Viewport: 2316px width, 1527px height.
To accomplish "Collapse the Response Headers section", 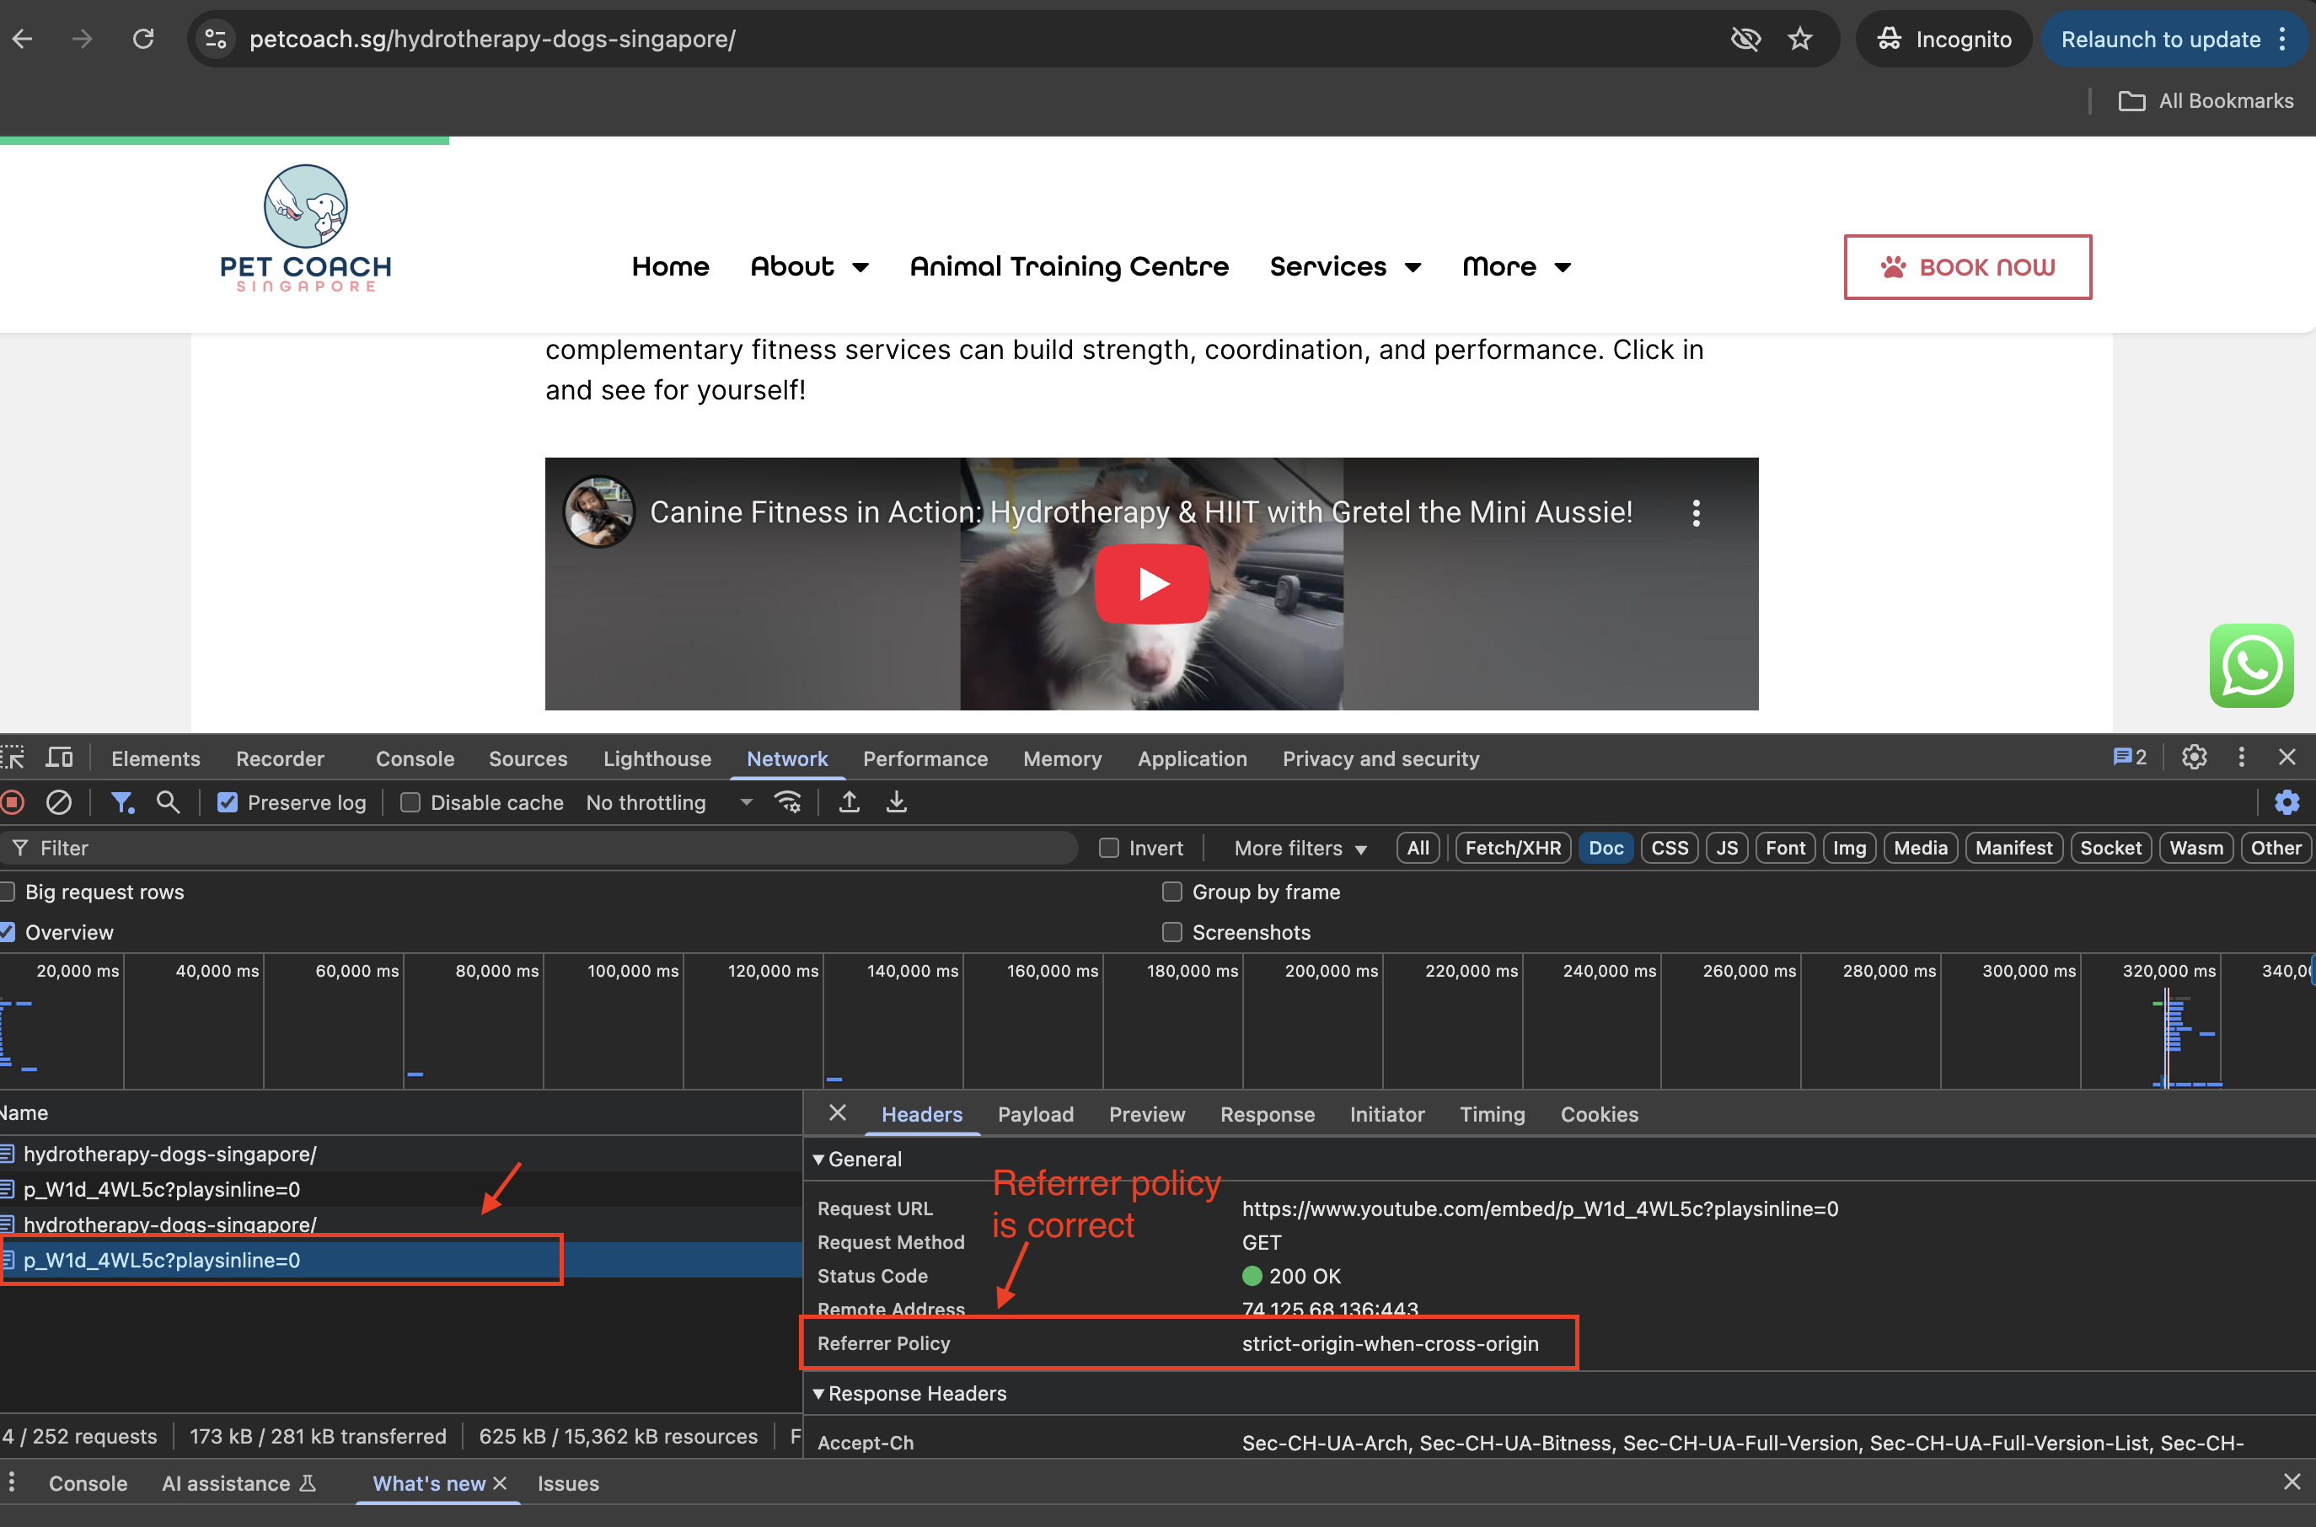I will [819, 1393].
